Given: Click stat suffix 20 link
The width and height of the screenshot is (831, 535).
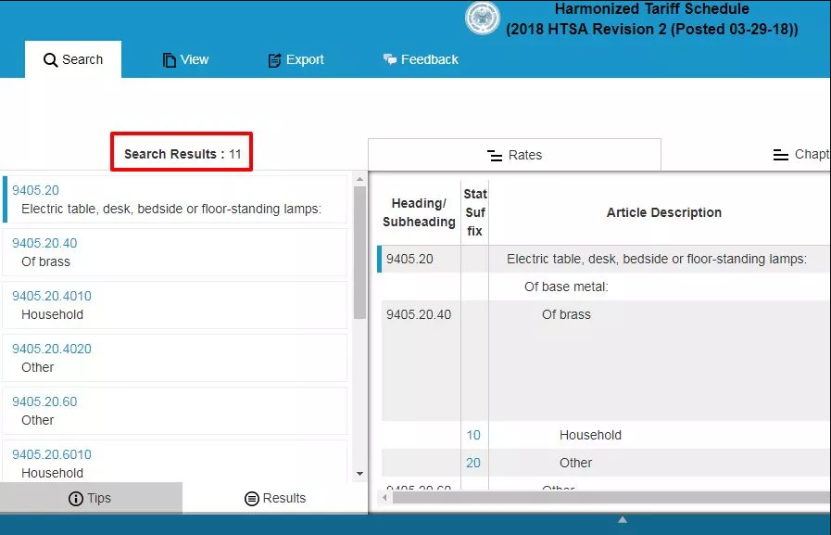Looking at the screenshot, I should click(x=473, y=463).
